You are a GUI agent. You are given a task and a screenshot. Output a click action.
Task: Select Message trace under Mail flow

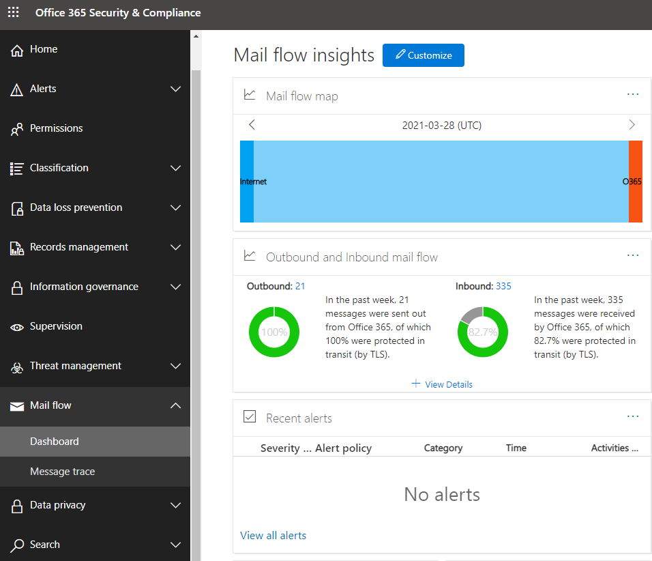95,472
